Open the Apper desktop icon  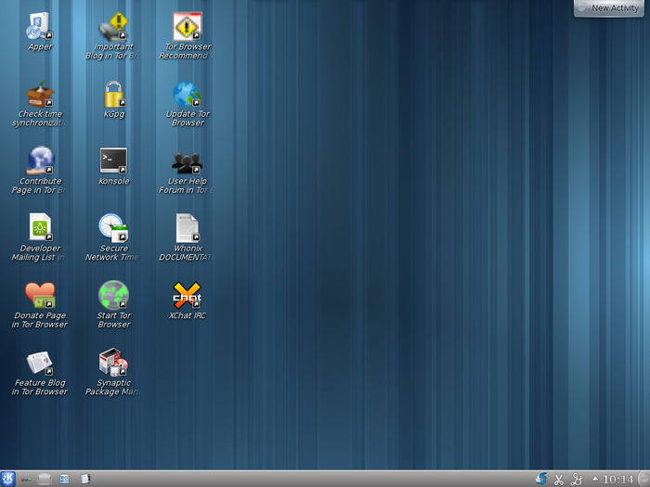40,26
